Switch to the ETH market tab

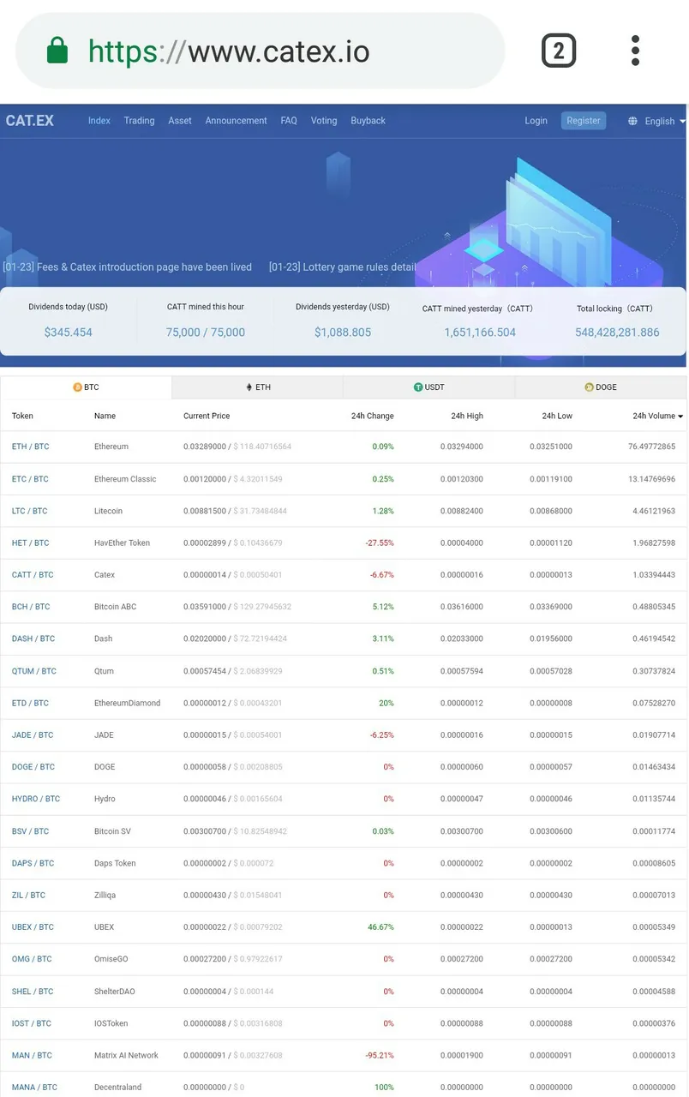[257, 387]
